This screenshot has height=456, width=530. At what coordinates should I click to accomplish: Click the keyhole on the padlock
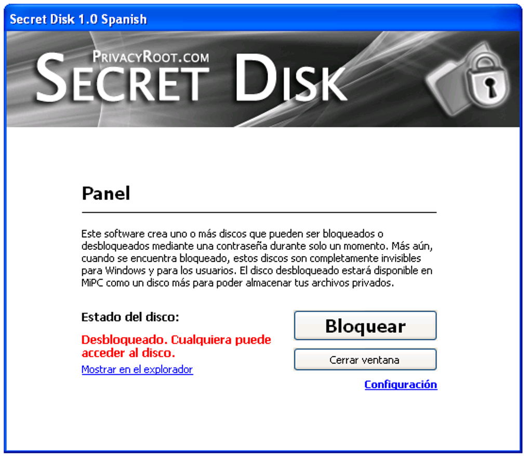[x=490, y=87]
